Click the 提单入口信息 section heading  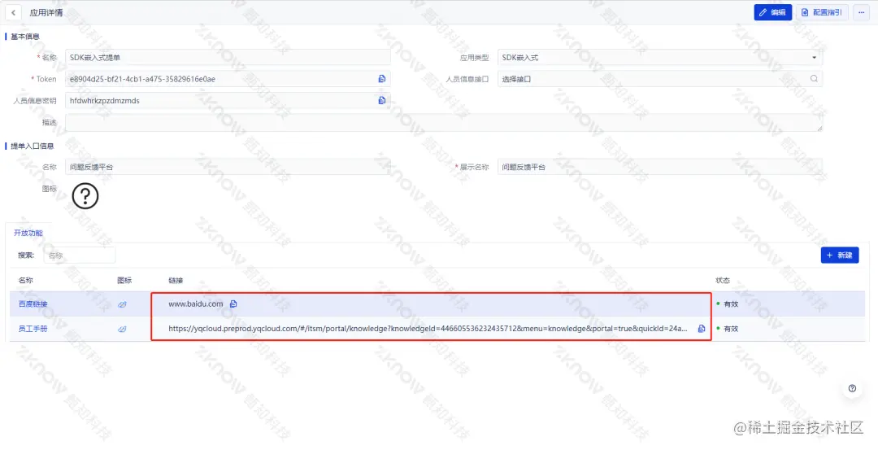pos(33,146)
